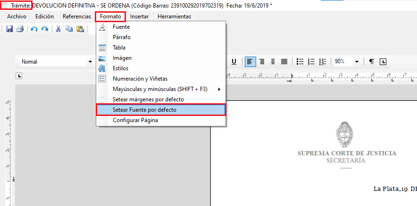Open the Insertar menu
Viewport: 417px width, 206px height.
click(x=139, y=16)
